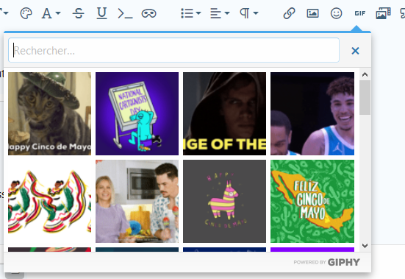
Task: Insert inline code with terminal icon
Action: pyautogui.click(x=125, y=13)
